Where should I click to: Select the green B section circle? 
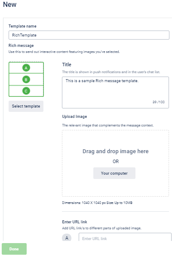click(x=26, y=80)
